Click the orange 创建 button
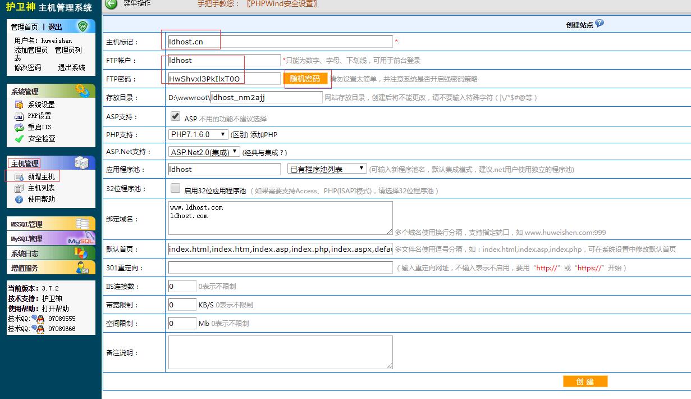The height and width of the screenshot is (399, 691). 585,382
